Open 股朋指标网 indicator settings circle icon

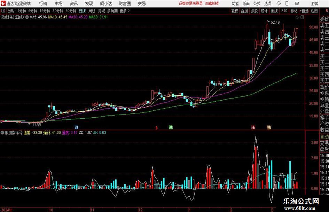(x=2, y=133)
